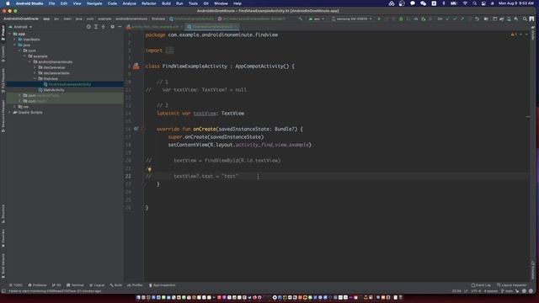This screenshot has height=303, width=539.
Task: Expand the declarevalue package
Action: click(35, 67)
